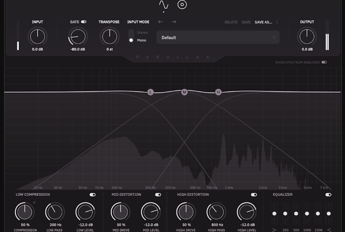Click the High Pass value 800 Hz

[217, 225]
